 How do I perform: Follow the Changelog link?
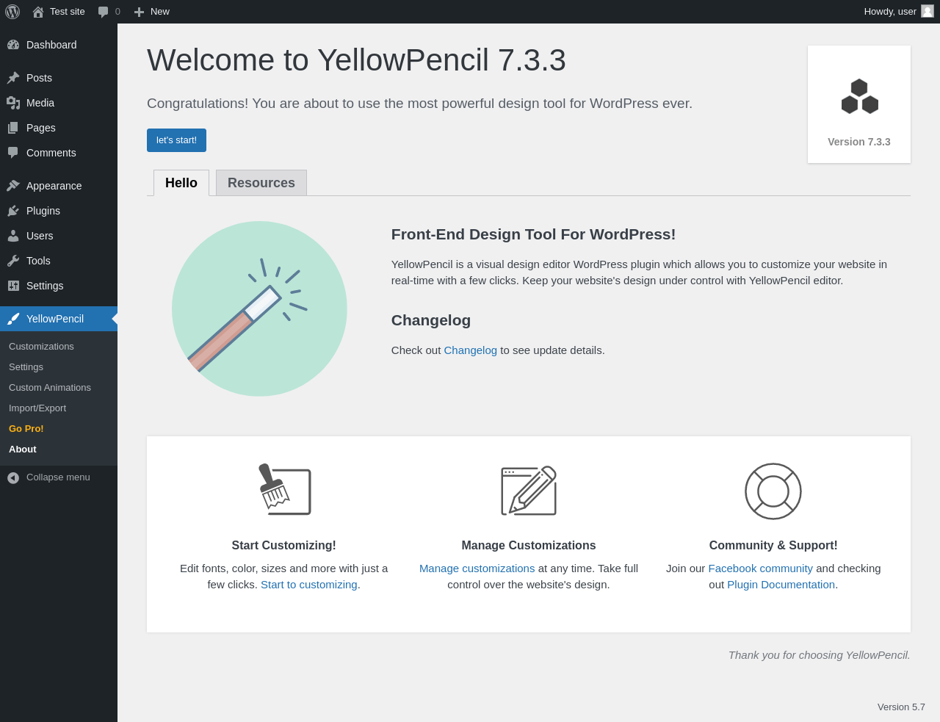point(470,350)
